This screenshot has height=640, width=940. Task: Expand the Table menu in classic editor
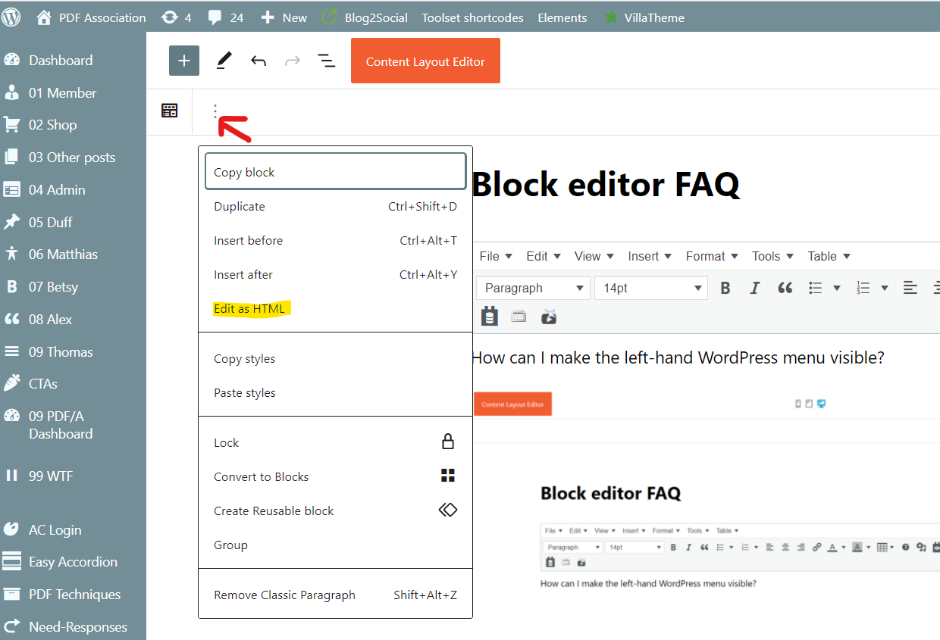click(829, 256)
